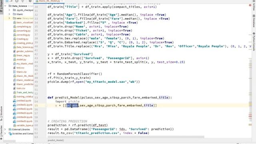Click the project panel horizontal scrollbar
Screen dimensions: 256x144
[x=10, y=141]
